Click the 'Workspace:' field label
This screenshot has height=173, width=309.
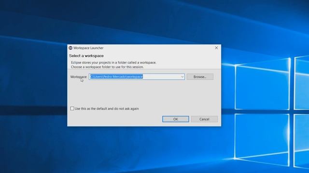pos(79,77)
